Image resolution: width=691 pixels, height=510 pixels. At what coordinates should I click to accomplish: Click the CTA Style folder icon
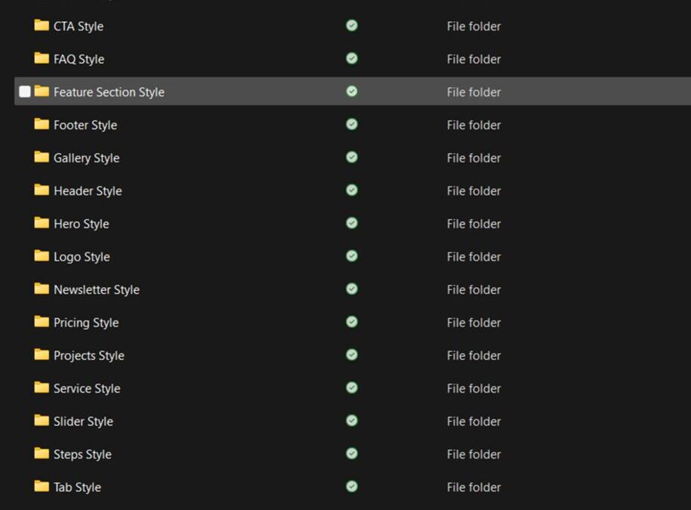[42, 26]
